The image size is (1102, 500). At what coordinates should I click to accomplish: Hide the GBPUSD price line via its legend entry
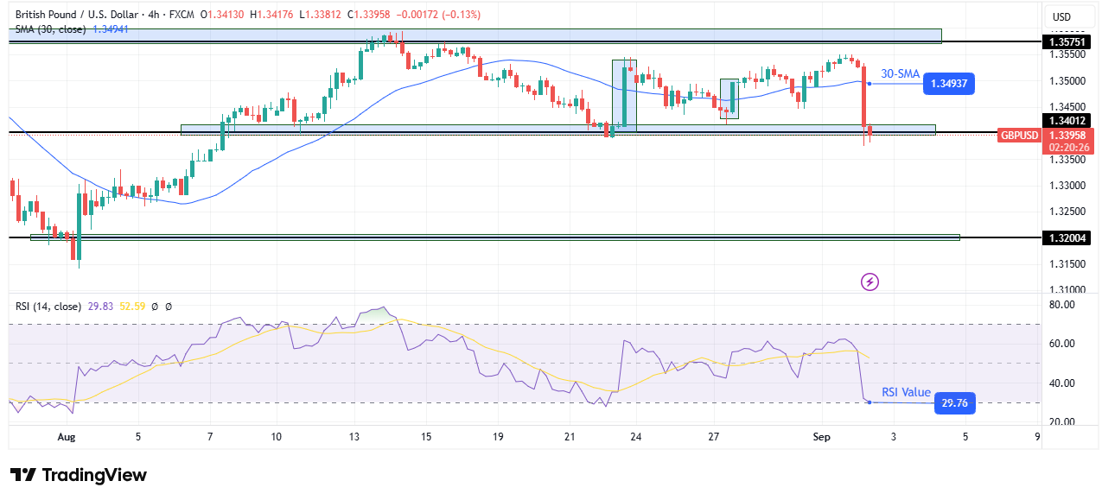click(1018, 135)
